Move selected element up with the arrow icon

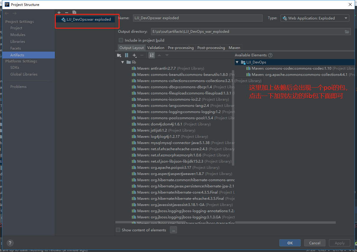click(159, 55)
